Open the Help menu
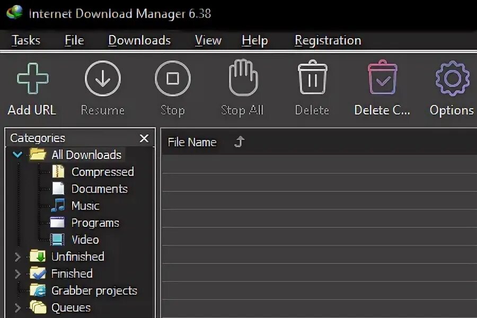The image size is (477, 318). click(255, 40)
